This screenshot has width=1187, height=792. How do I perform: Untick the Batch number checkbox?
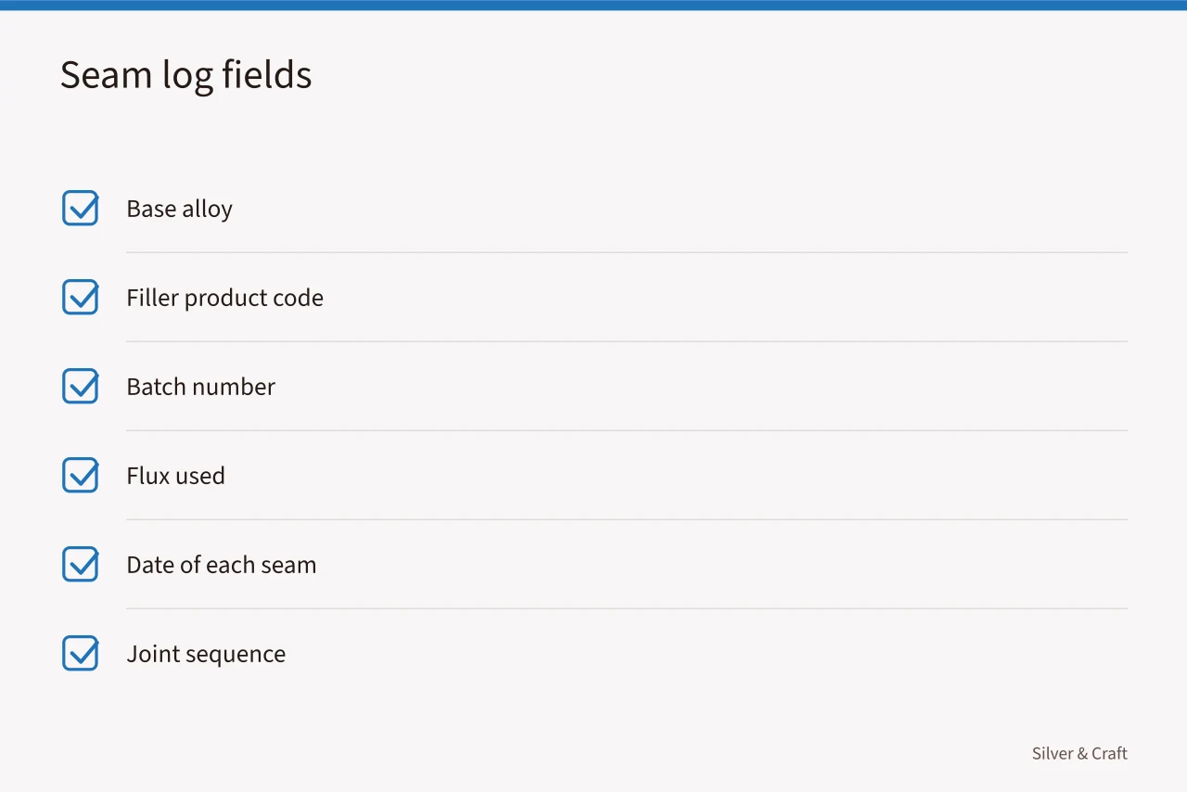click(80, 386)
